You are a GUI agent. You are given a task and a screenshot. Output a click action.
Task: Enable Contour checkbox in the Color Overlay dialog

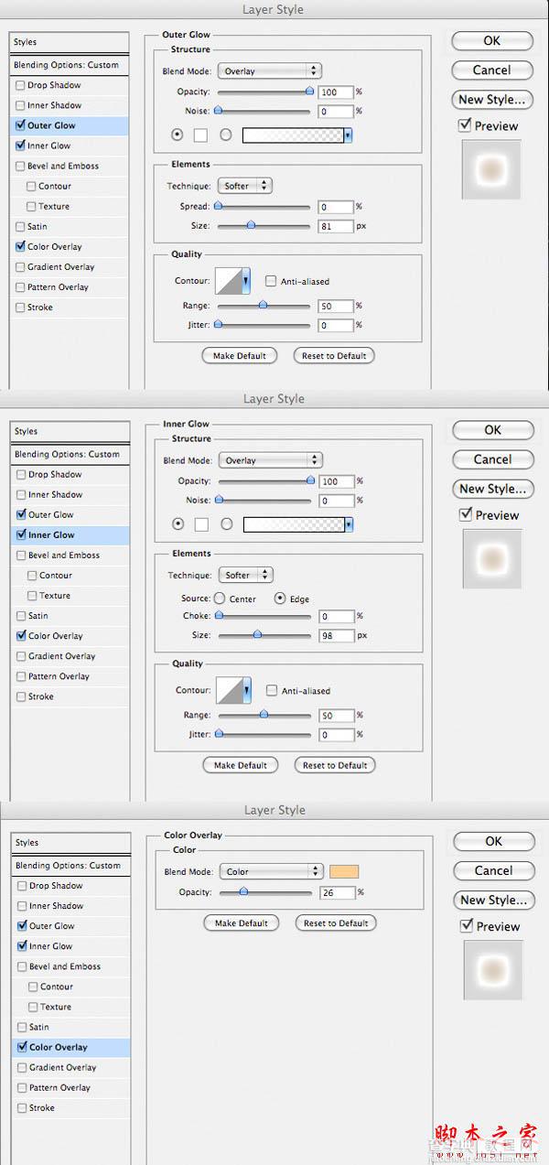coord(33,987)
